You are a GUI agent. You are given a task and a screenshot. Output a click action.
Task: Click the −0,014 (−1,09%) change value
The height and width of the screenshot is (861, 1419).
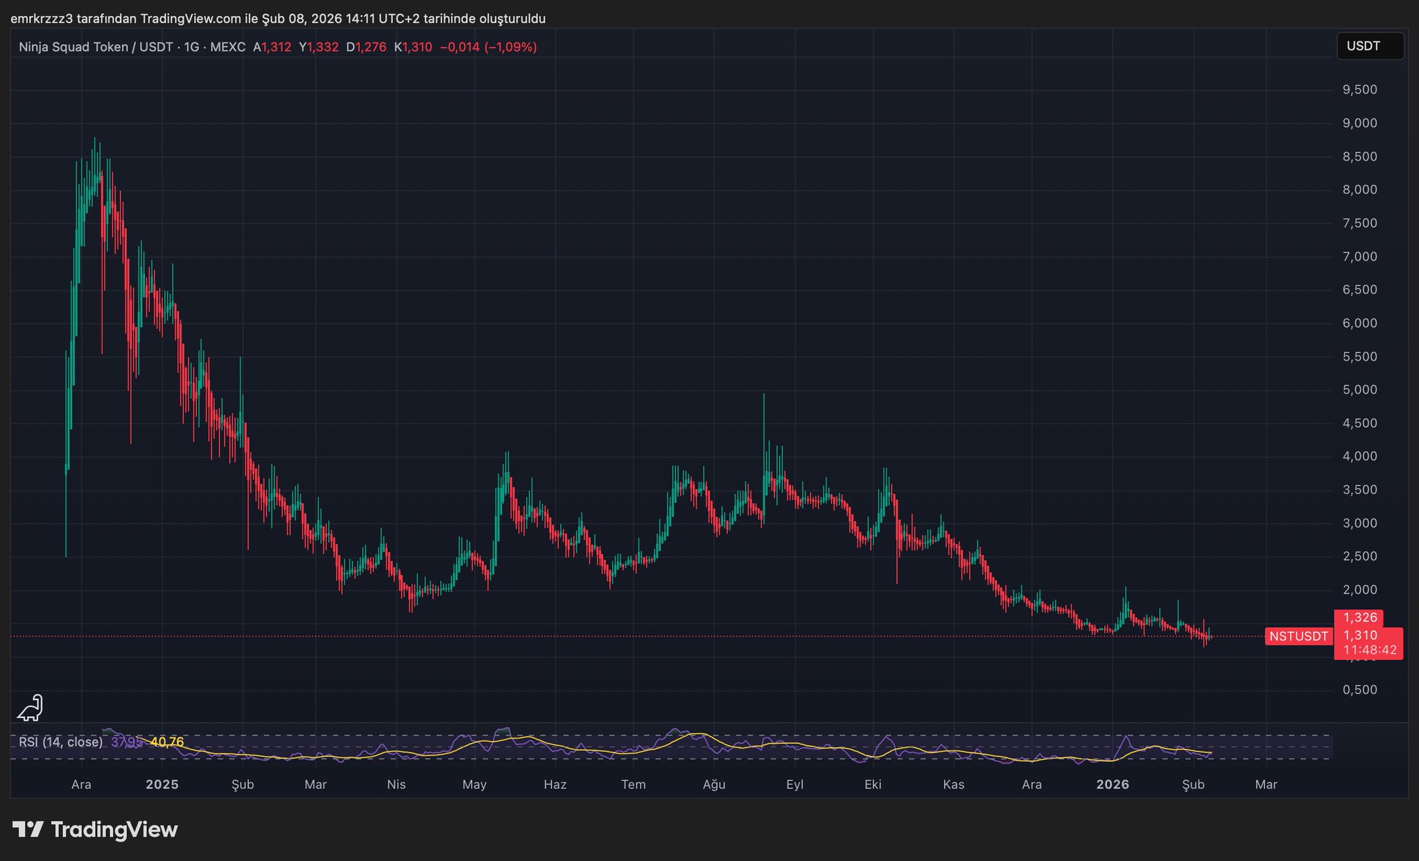pos(488,47)
